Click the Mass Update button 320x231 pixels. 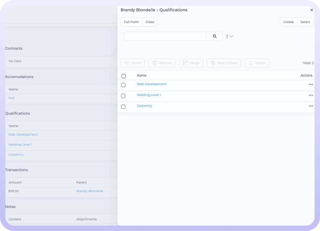224,63
